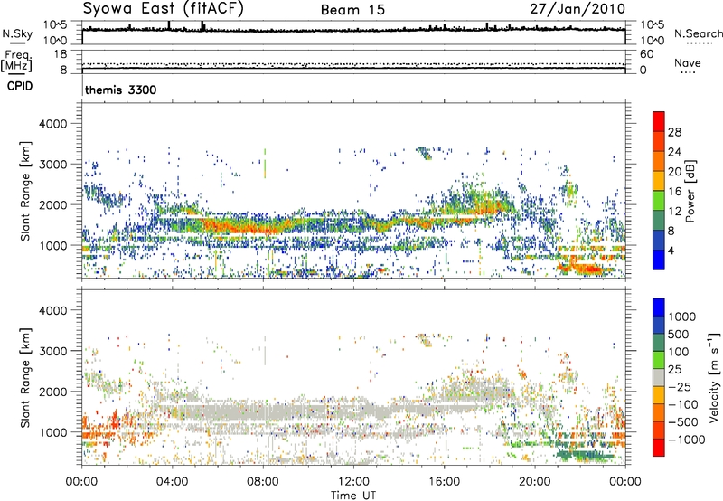Image resolution: width=723 pixels, height=501 pixels.
Task: Click the solid line sample under N.Sky
Action: [x=17, y=43]
